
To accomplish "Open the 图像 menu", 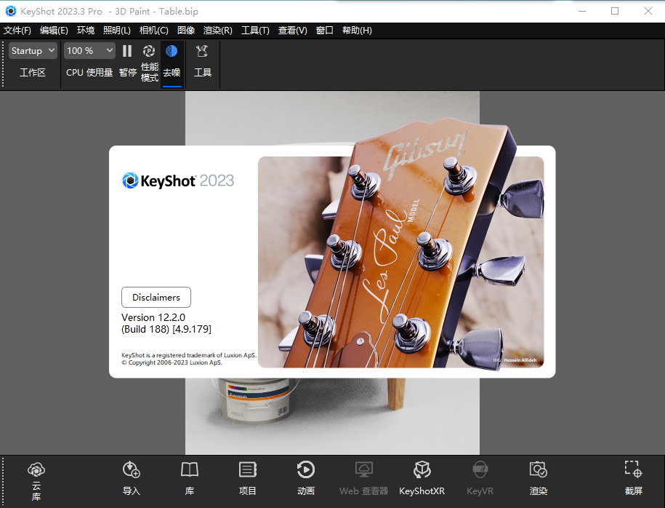I will [x=186, y=31].
